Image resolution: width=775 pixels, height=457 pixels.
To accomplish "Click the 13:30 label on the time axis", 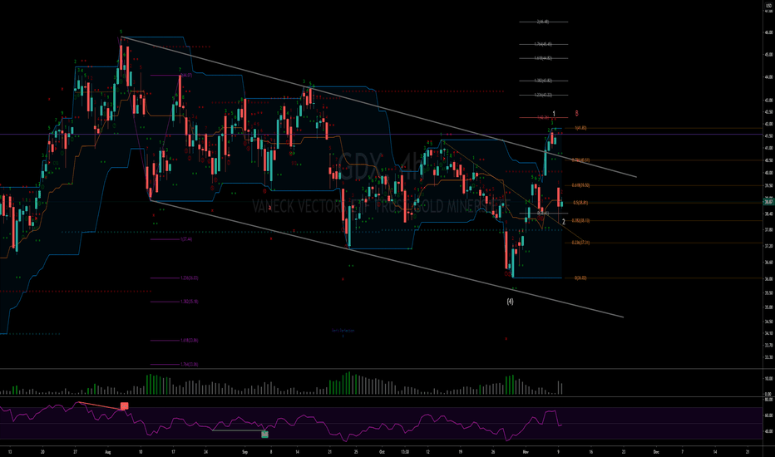I will 405,451.
